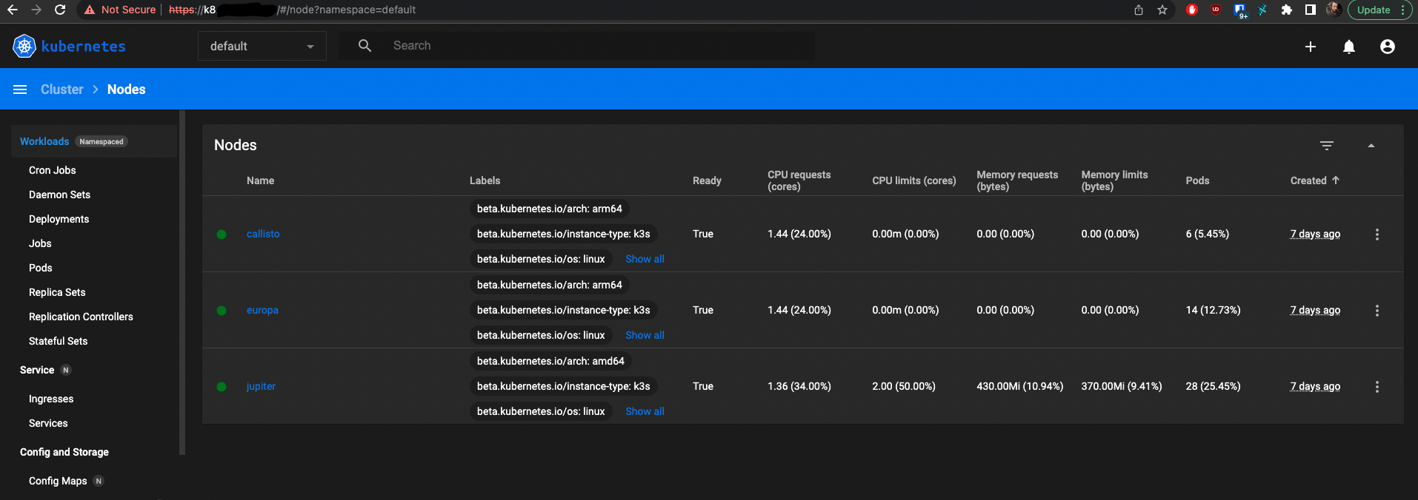Click callisto 7 days ago timestamp
The height and width of the screenshot is (500, 1418).
1315,234
